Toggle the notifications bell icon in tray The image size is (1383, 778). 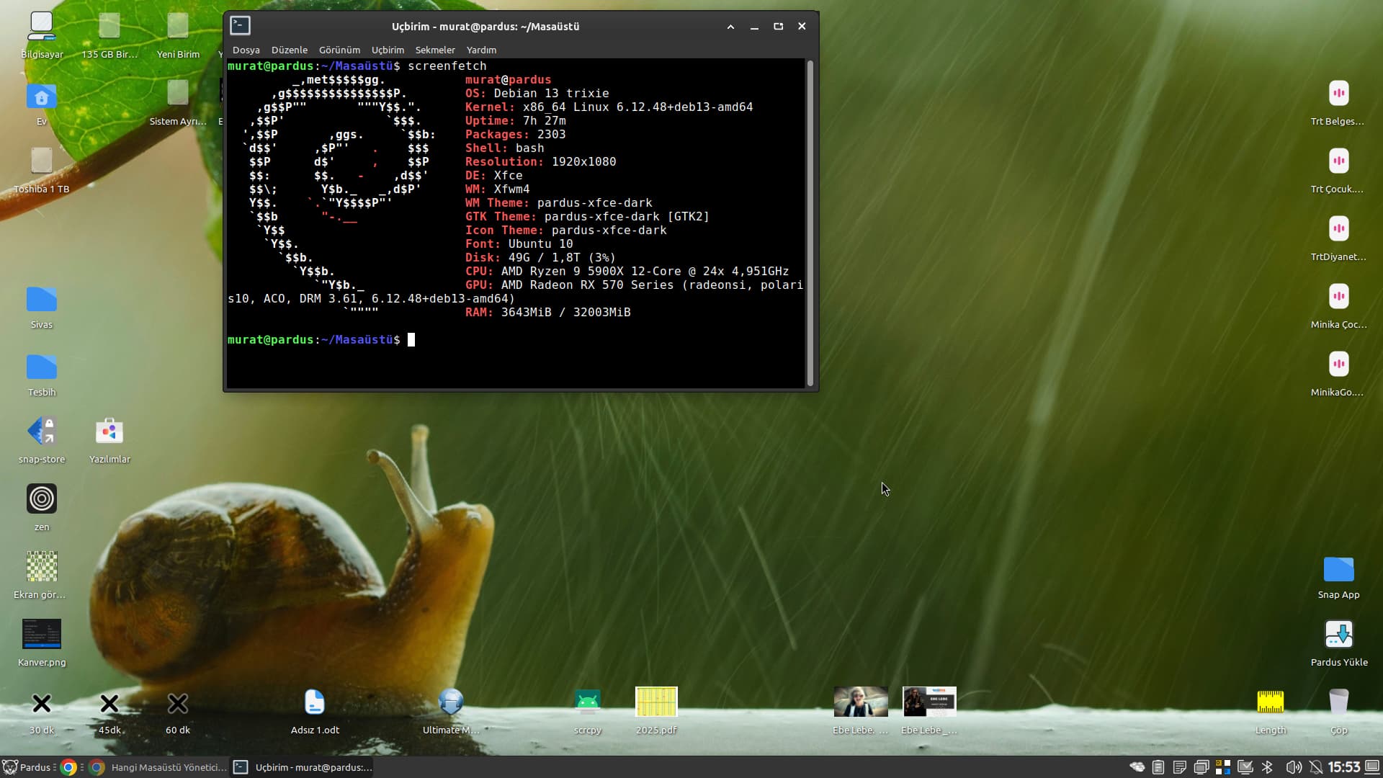tap(1315, 767)
